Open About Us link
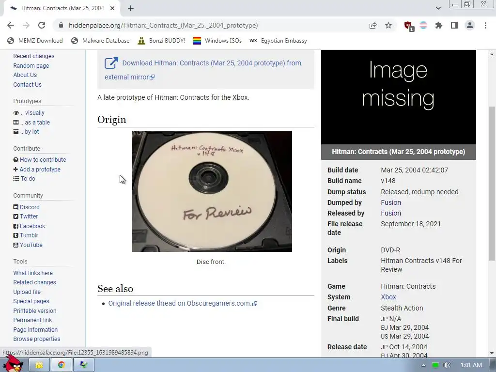Image resolution: width=496 pixels, height=372 pixels. click(25, 75)
